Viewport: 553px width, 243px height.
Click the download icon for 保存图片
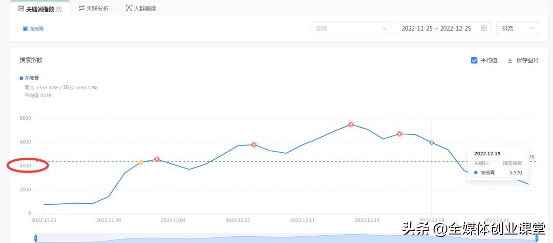[x=509, y=60]
